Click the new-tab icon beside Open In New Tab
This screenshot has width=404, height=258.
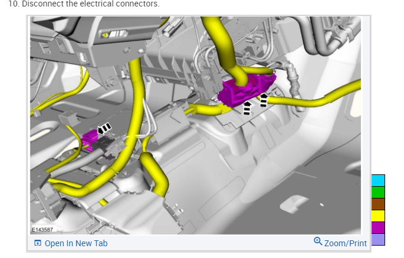click(38, 243)
